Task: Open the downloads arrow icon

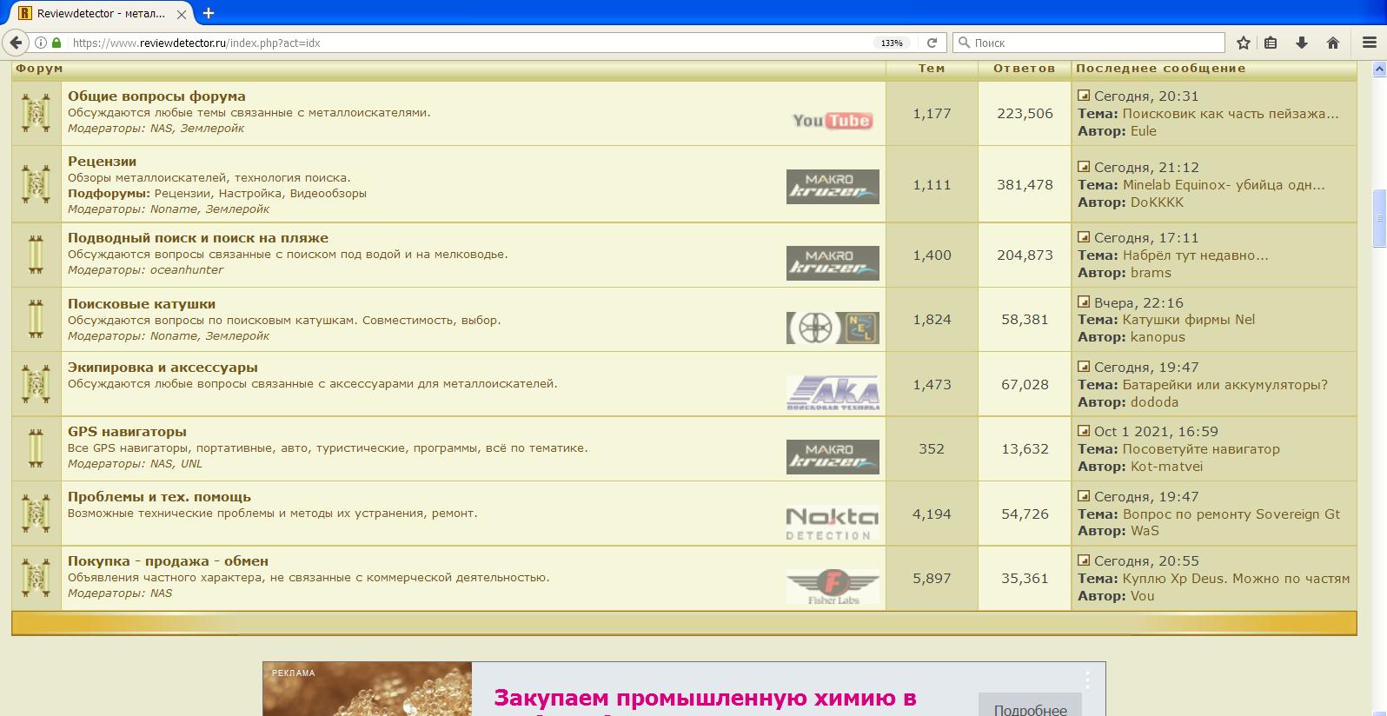Action: click(1302, 43)
